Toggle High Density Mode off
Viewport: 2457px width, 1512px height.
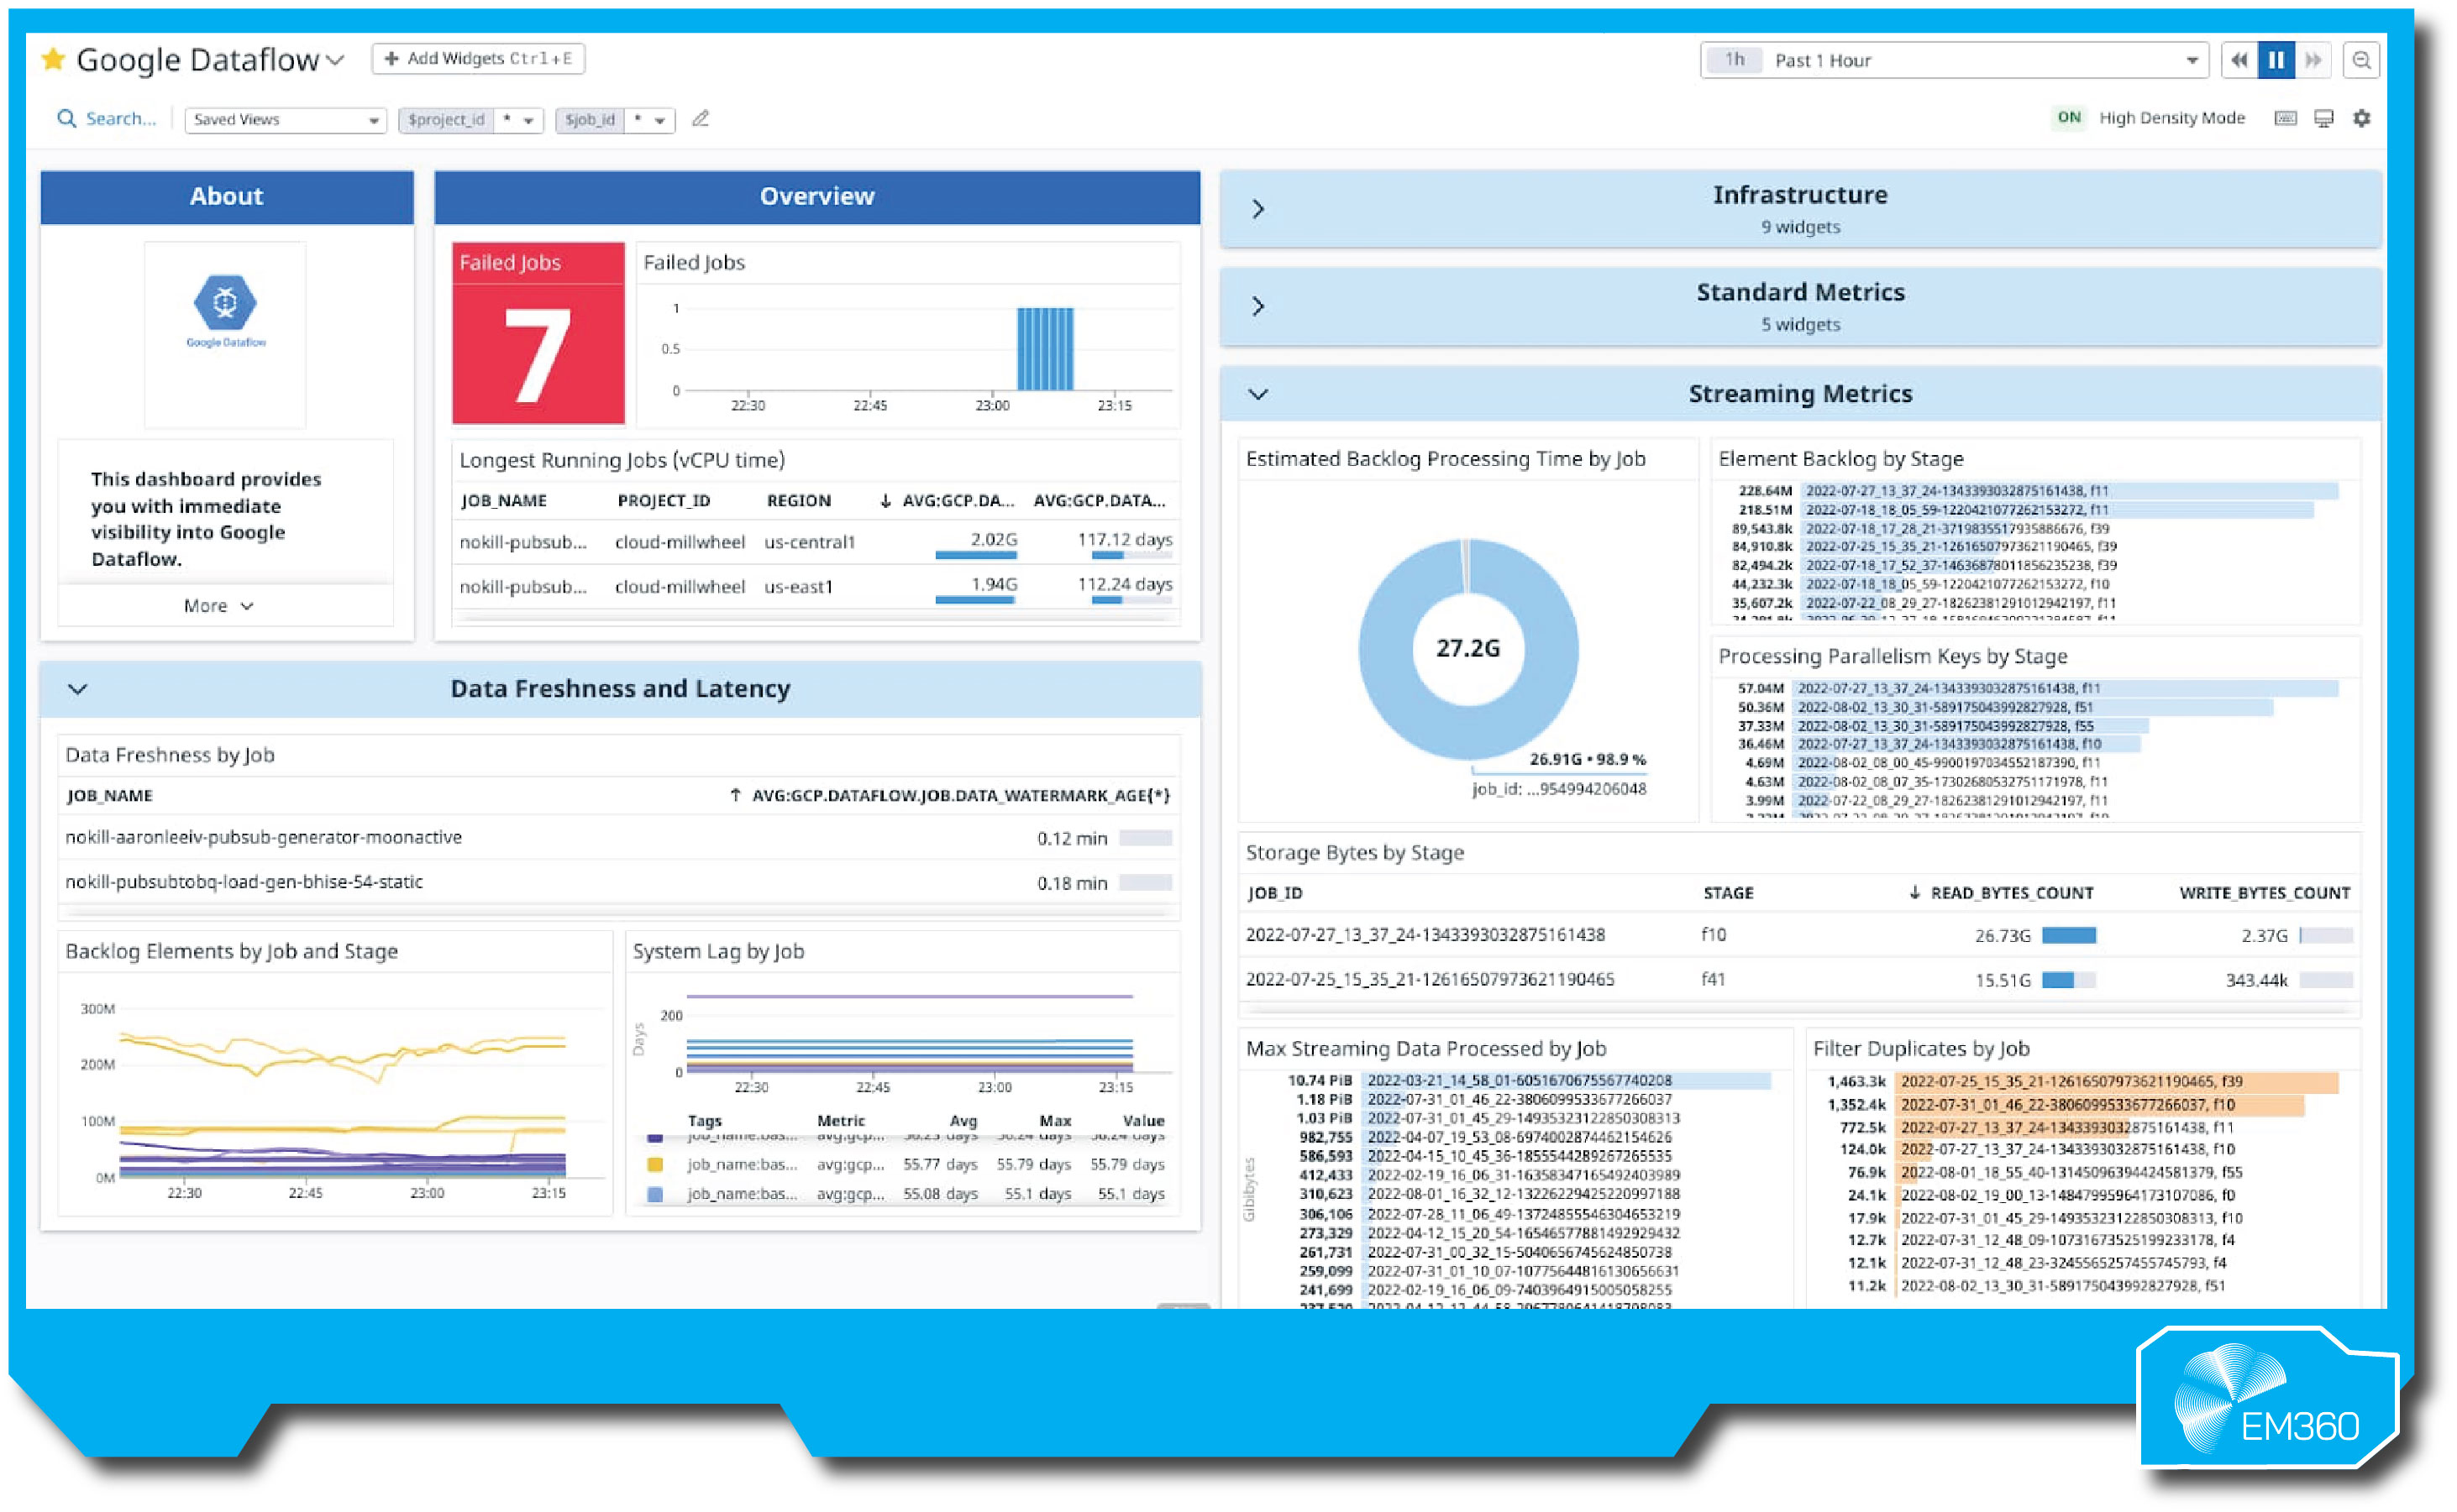(2069, 118)
